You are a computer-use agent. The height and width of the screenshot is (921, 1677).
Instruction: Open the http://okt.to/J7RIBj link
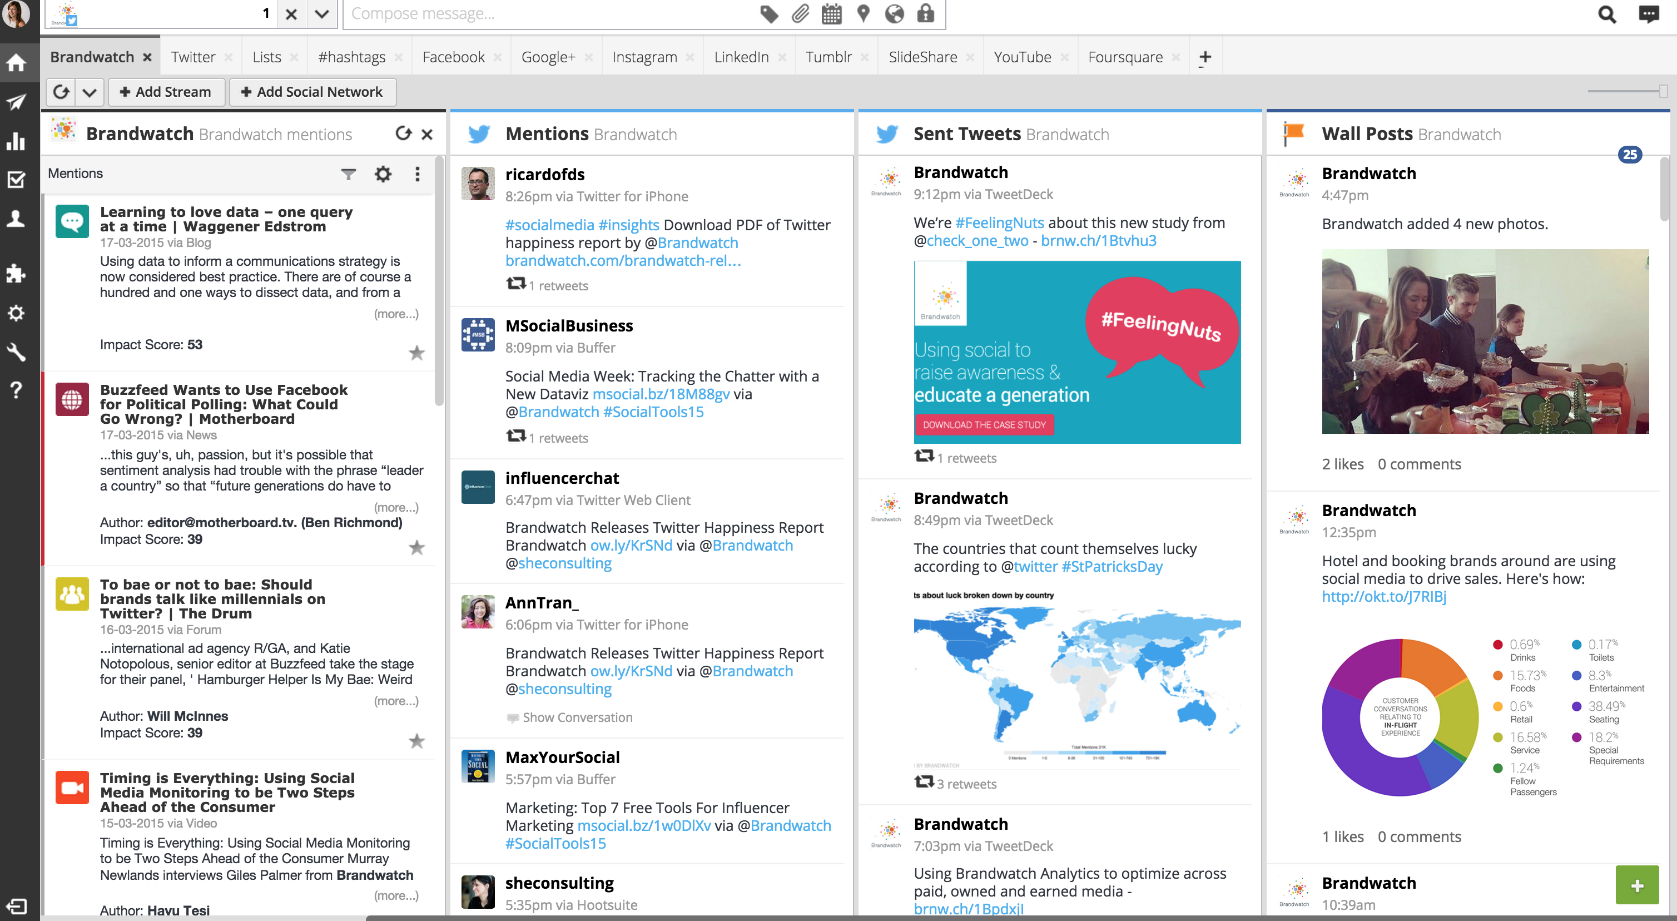click(x=1383, y=597)
